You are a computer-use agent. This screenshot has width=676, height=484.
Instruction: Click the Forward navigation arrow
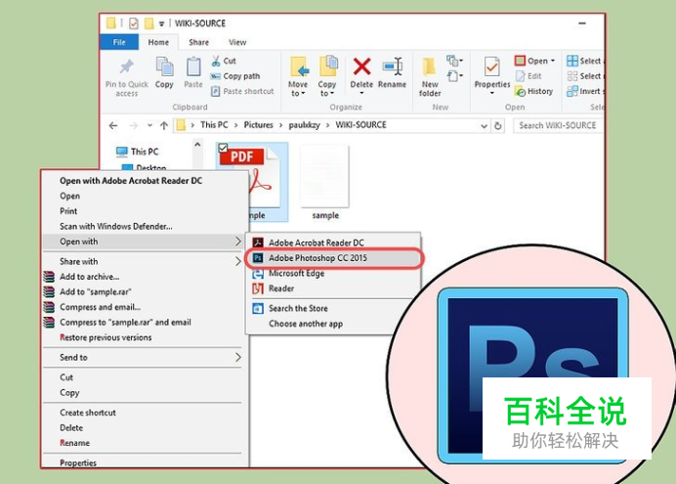tap(134, 125)
